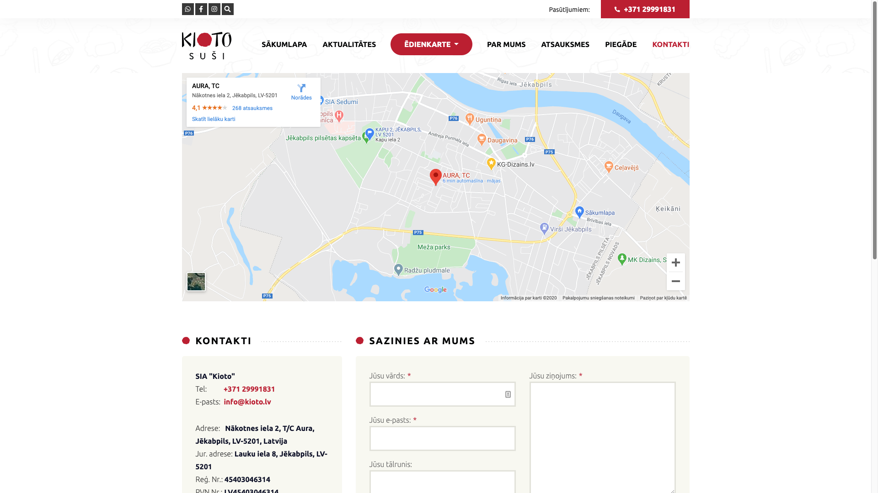
Task: Open the Facebook social icon
Action: pyautogui.click(x=201, y=9)
